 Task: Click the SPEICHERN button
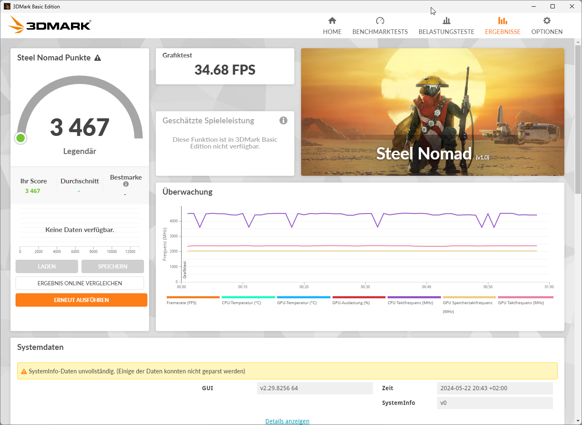tap(113, 266)
